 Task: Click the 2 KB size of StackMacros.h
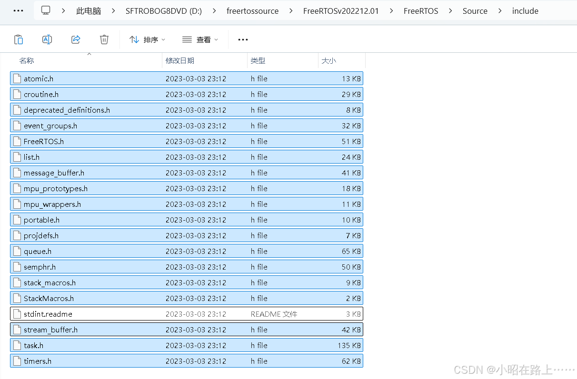[354, 298]
